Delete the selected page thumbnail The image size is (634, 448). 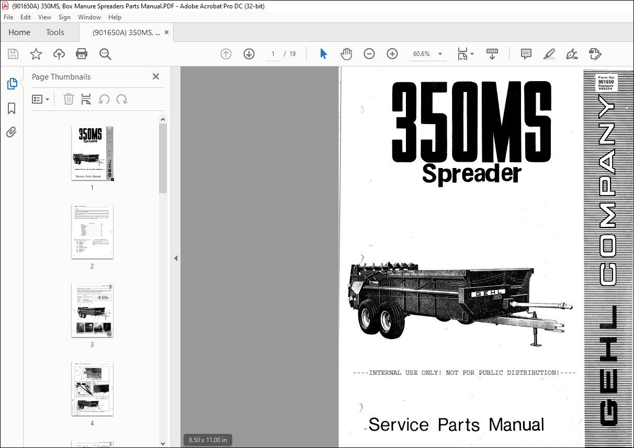coord(69,99)
